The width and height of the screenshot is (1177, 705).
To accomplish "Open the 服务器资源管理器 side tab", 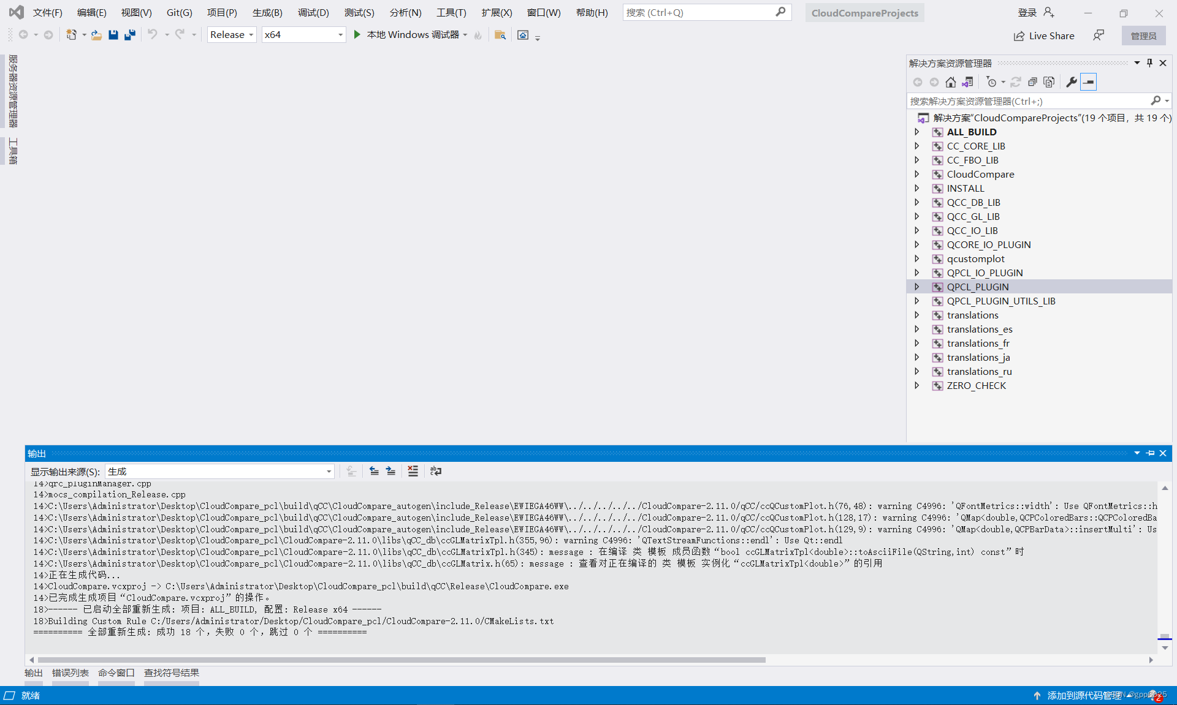I will pyautogui.click(x=12, y=91).
